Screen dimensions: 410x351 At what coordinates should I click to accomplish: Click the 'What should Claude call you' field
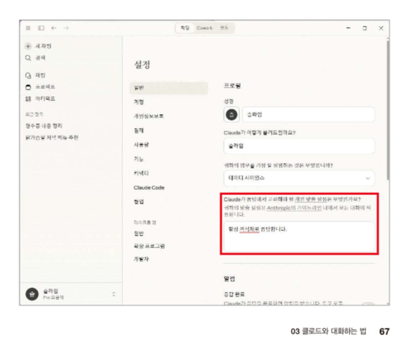pos(299,146)
